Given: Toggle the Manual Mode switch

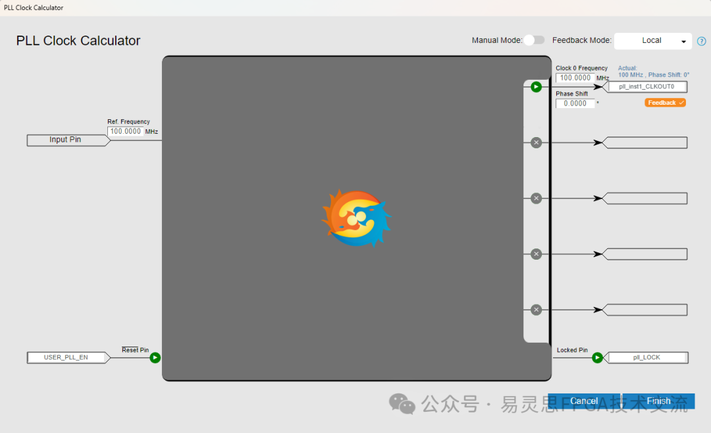Looking at the screenshot, I should click(x=535, y=40).
